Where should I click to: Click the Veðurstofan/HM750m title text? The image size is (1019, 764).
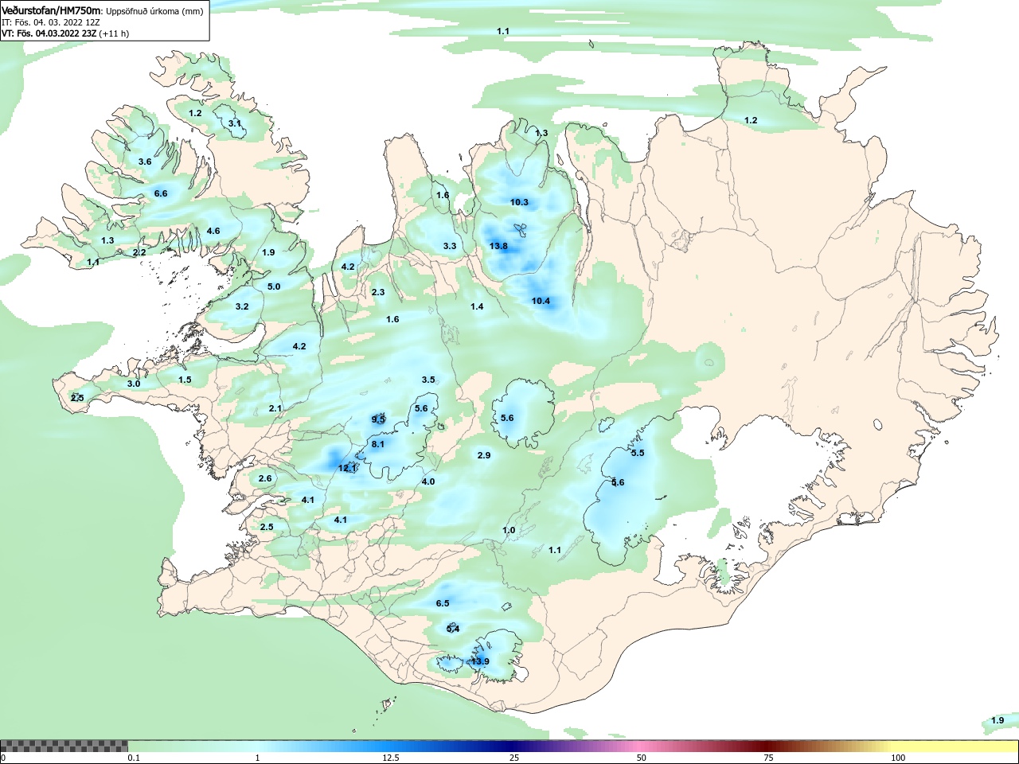point(51,10)
